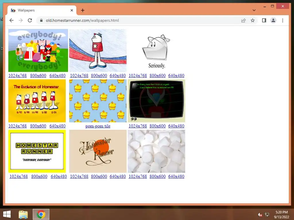Click the forward navigation arrow
Image resolution: width=294 pixels, height=220 pixels.
pyautogui.click(x=21, y=20)
